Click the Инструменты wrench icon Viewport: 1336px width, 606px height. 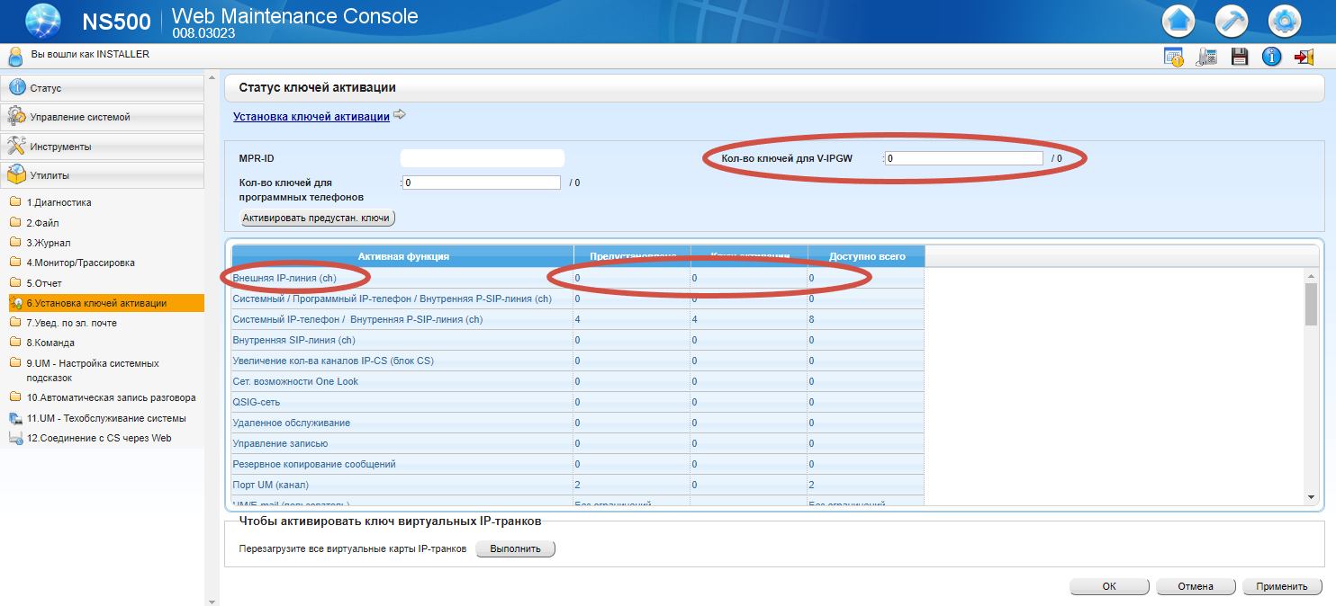[x=16, y=146]
